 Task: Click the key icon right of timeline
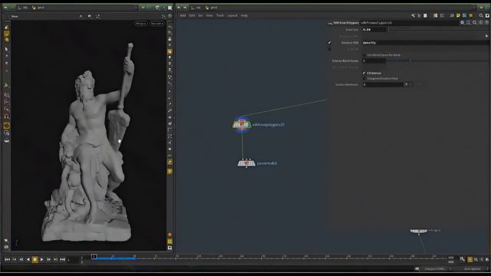click(x=463, y=259)
